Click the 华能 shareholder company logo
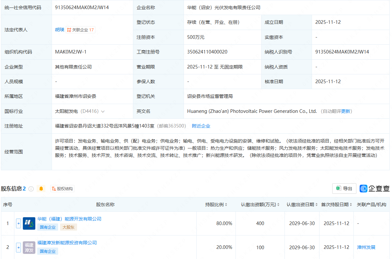392x259 pixels. tap(29, 223)
